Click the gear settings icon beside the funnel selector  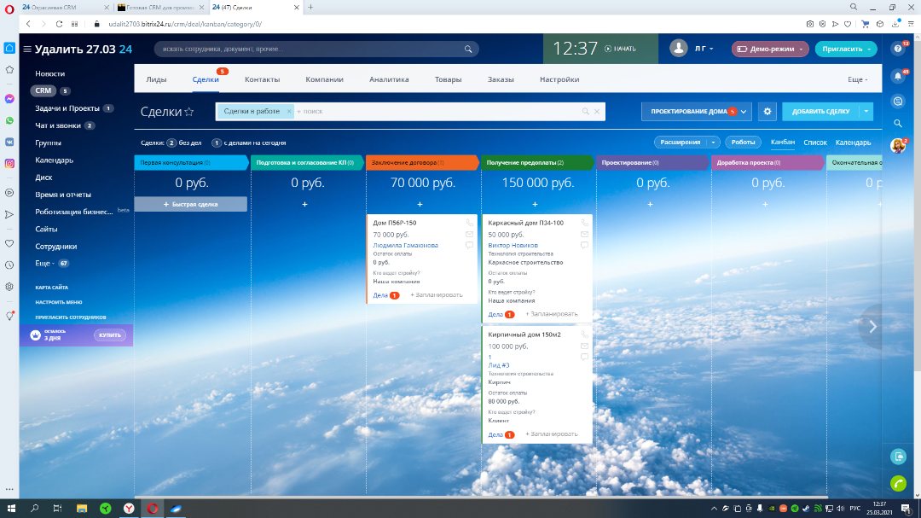coord(767,111)
